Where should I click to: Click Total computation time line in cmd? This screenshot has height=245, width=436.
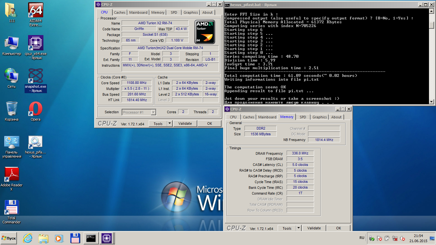291,76
